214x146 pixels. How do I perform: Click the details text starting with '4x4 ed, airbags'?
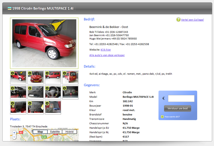click(x=130, y=74)
